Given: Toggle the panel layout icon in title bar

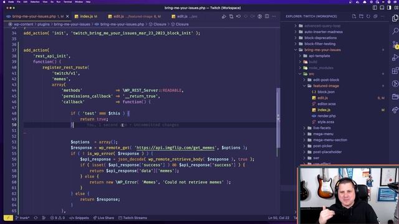Looking at the screenshot, I should (x=382, y=8).
